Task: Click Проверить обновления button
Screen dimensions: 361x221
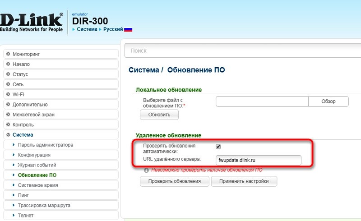Action: [x=175, y=181]
